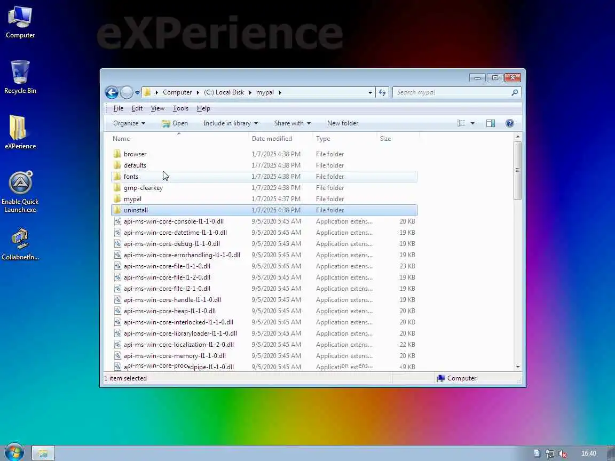This screenshot has width=615, height=461.
Task: Click the folder icon in address bar
Action: [147, 92]
